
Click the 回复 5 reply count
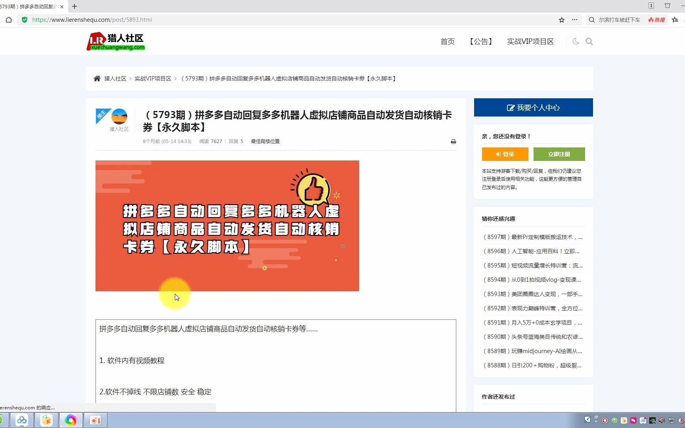click(x=236, y=141)
